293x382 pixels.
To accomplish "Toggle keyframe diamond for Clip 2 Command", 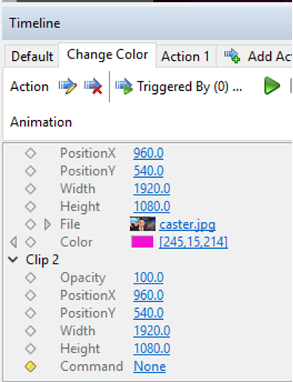I will (x=30, y=366).
